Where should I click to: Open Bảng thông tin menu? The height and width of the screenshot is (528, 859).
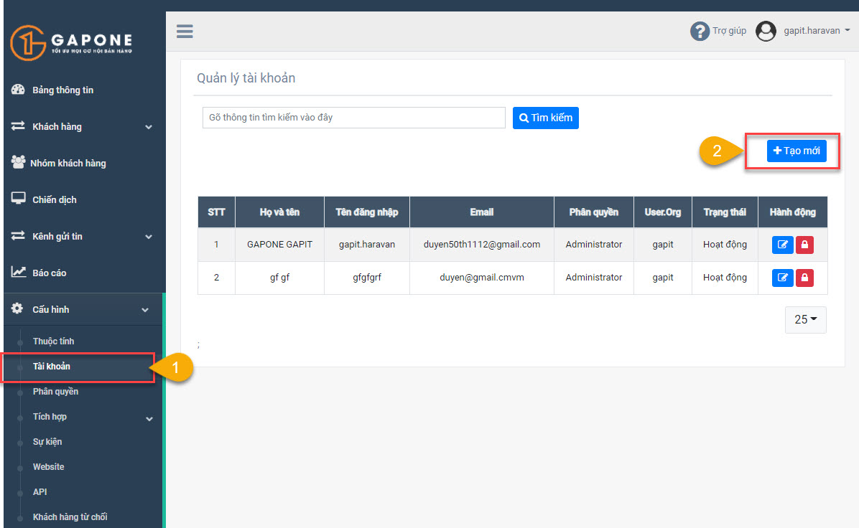point(62,90)
